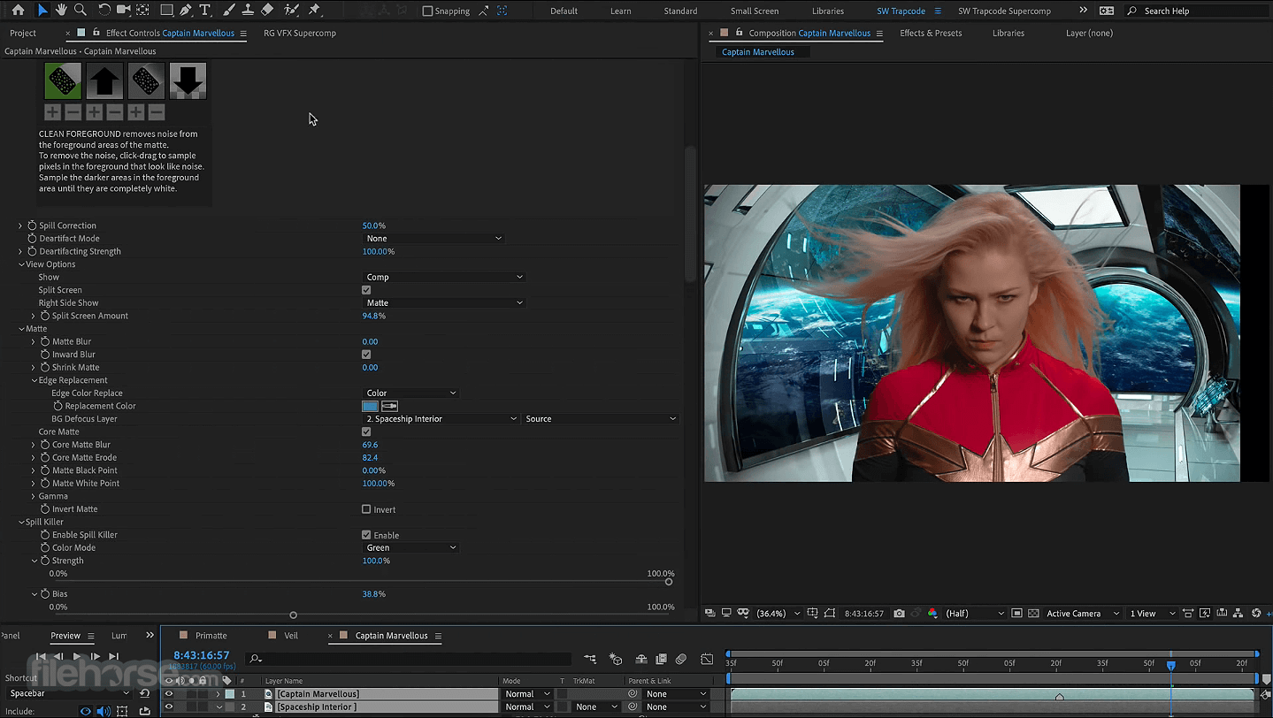This screenshot has width=1273, height=718.
Task: Open the Edge Color Replace dropdown
Action: click(x=410, y=393)
